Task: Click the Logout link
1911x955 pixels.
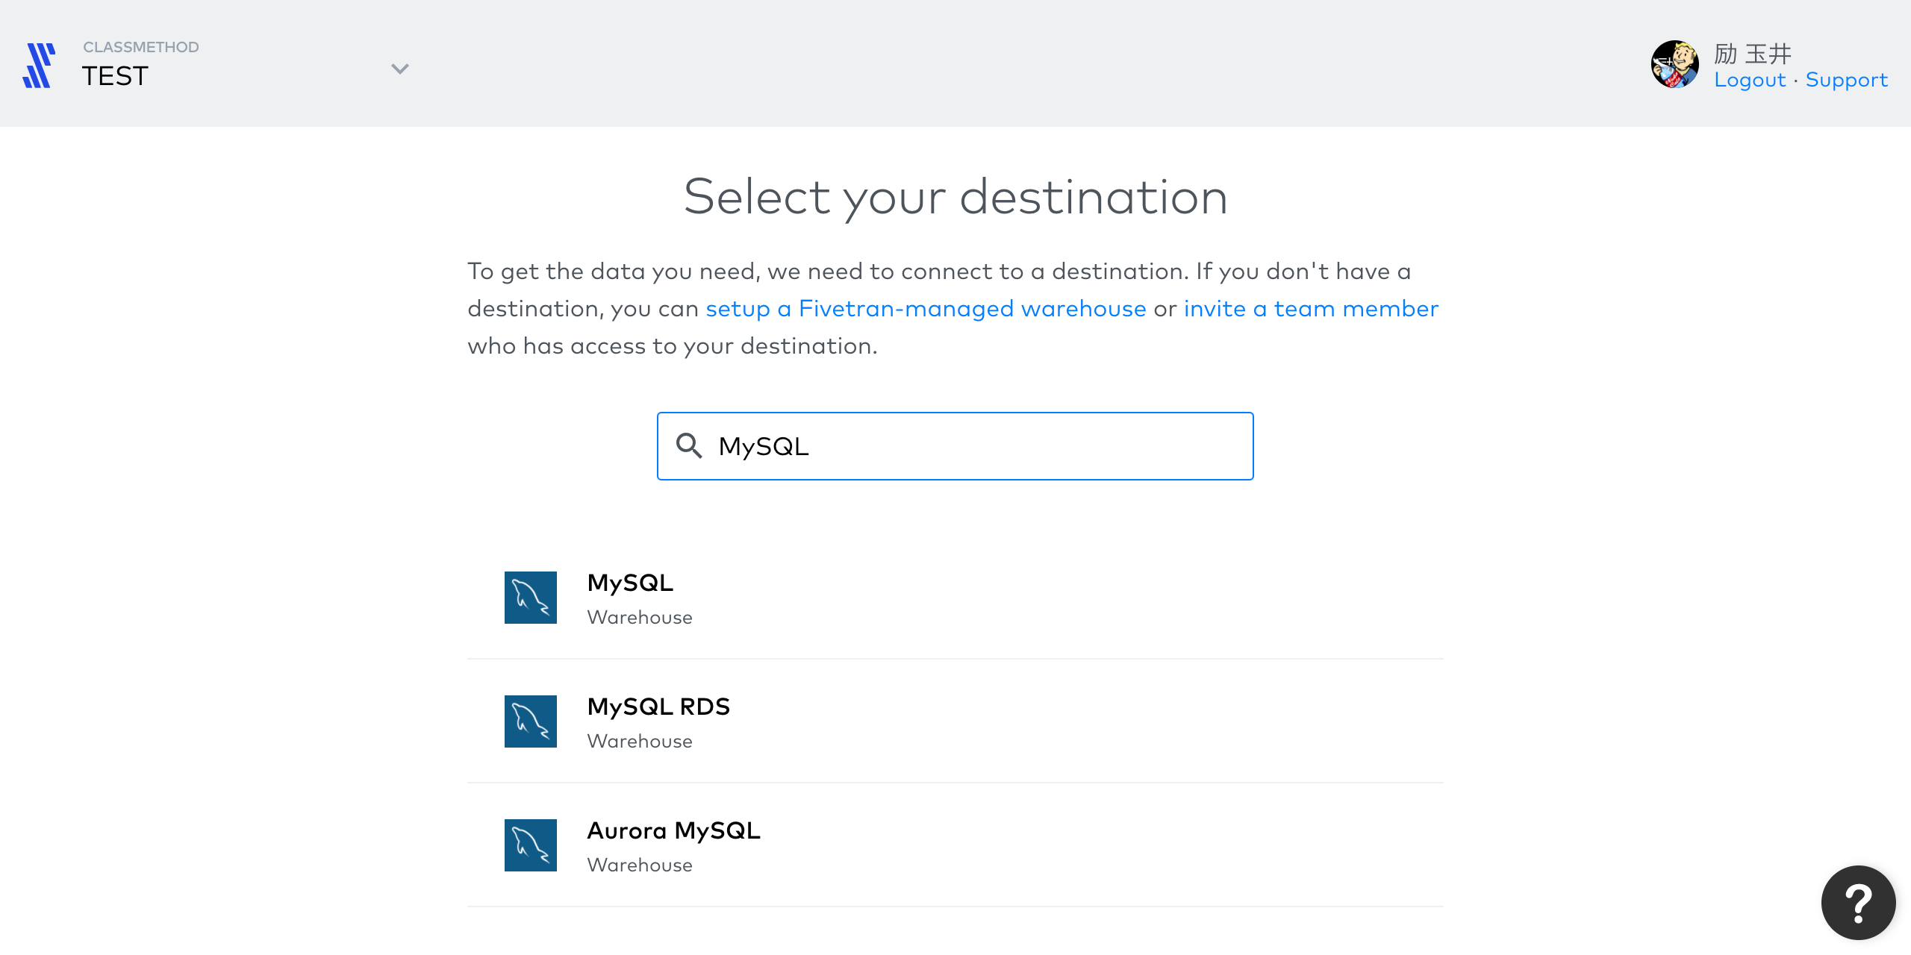Action: coord(1751,79)
